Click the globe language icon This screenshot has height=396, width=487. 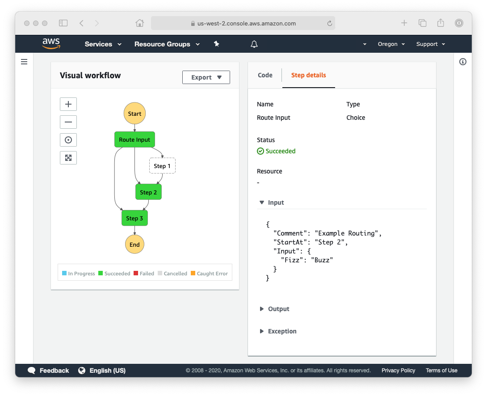[x=82, y=371]
